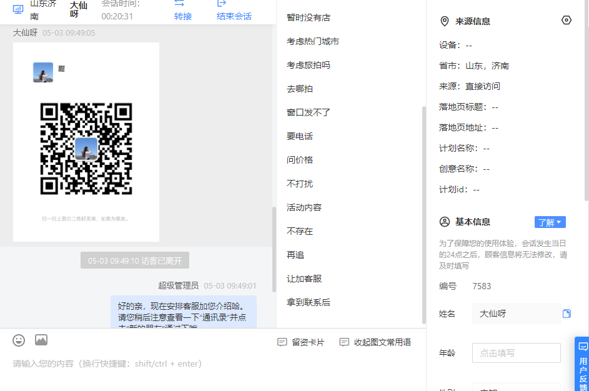Click the 转接 transfer link

pyautogui.click(x=183, y=16)
